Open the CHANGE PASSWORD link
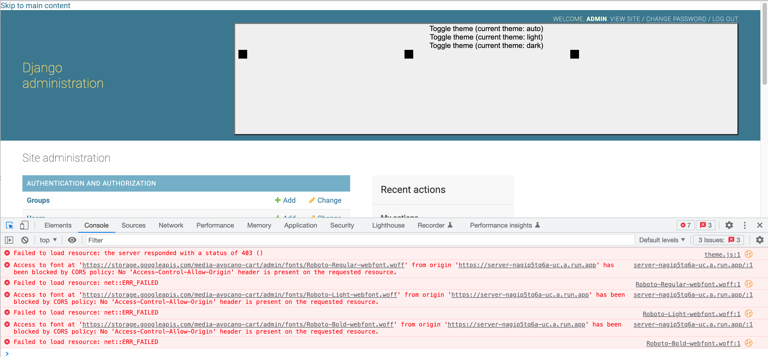The height and width of the screenshot is (357, 768). (x=676, y=19)
